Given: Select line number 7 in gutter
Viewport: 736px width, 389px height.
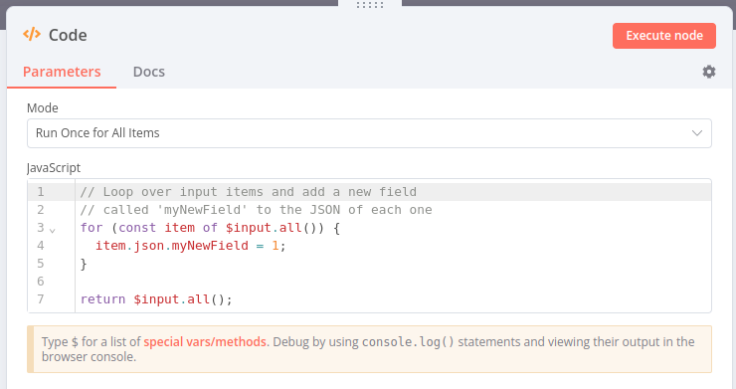Looking at the screenshot, I should pos(41,299).
